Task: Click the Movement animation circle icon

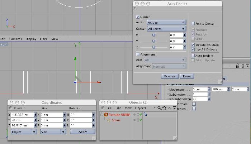Action: point(168,90)
